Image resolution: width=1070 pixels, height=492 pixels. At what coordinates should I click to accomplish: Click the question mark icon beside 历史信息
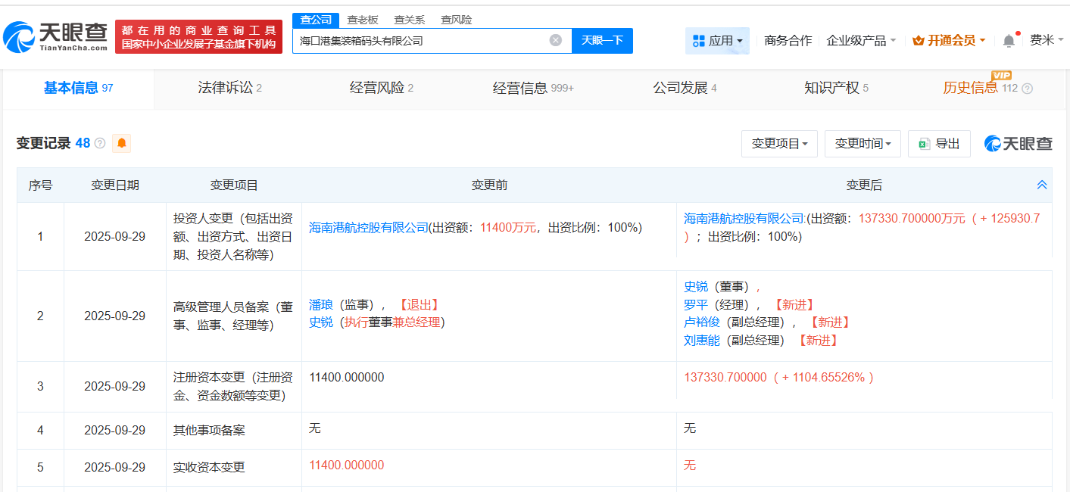tap(1027, 89)
